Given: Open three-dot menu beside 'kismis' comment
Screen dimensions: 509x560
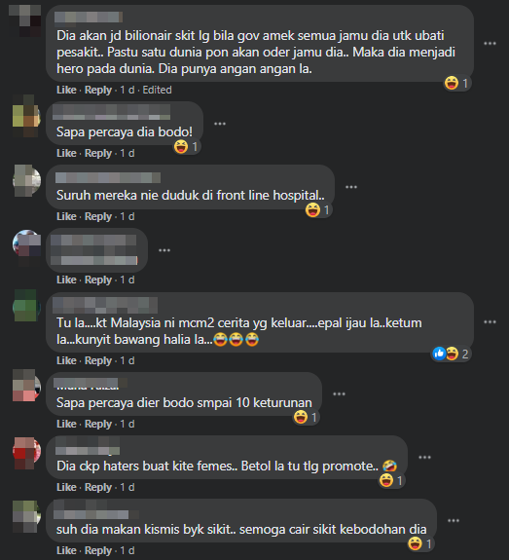Looking at the screenshot, I should [x=454, y=520].
